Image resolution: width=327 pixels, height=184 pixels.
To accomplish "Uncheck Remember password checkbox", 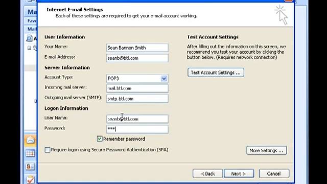I will click(100, 139).
